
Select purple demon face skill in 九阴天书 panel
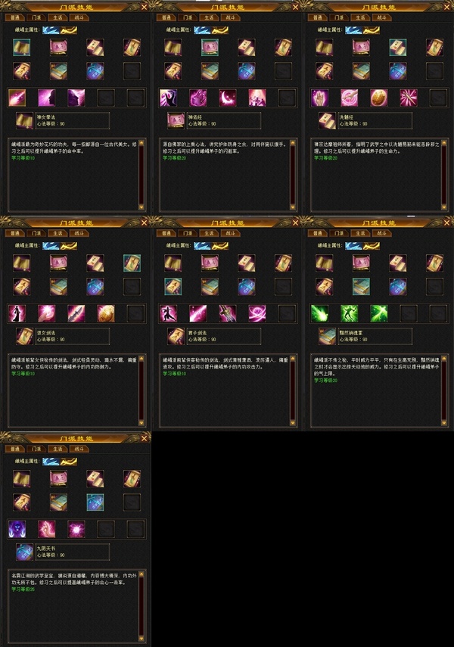(17, 529)
